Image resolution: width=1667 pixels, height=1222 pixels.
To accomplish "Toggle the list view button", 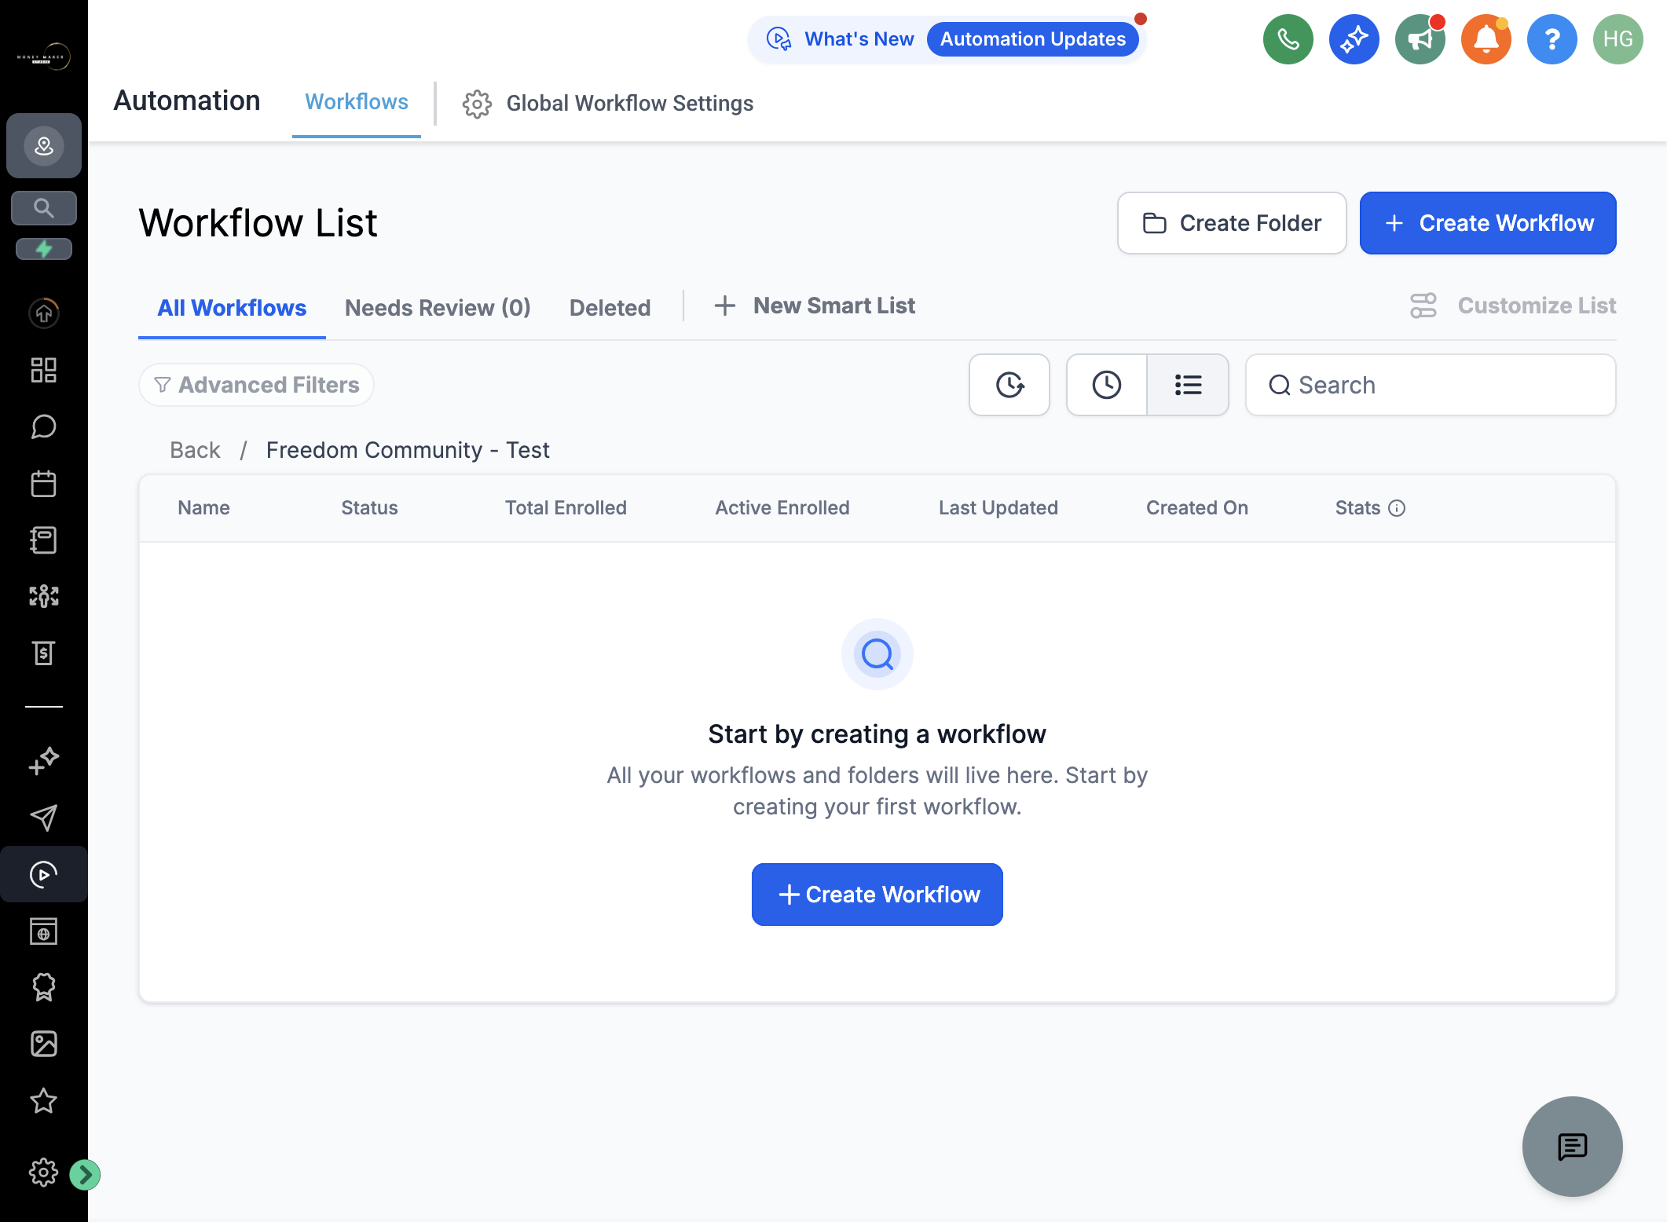I will tap(1188, 385).
